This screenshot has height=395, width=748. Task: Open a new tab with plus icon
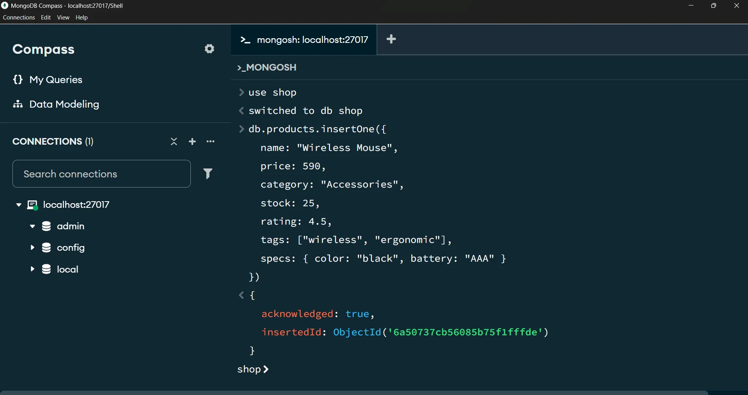click(x=391, y=39)
